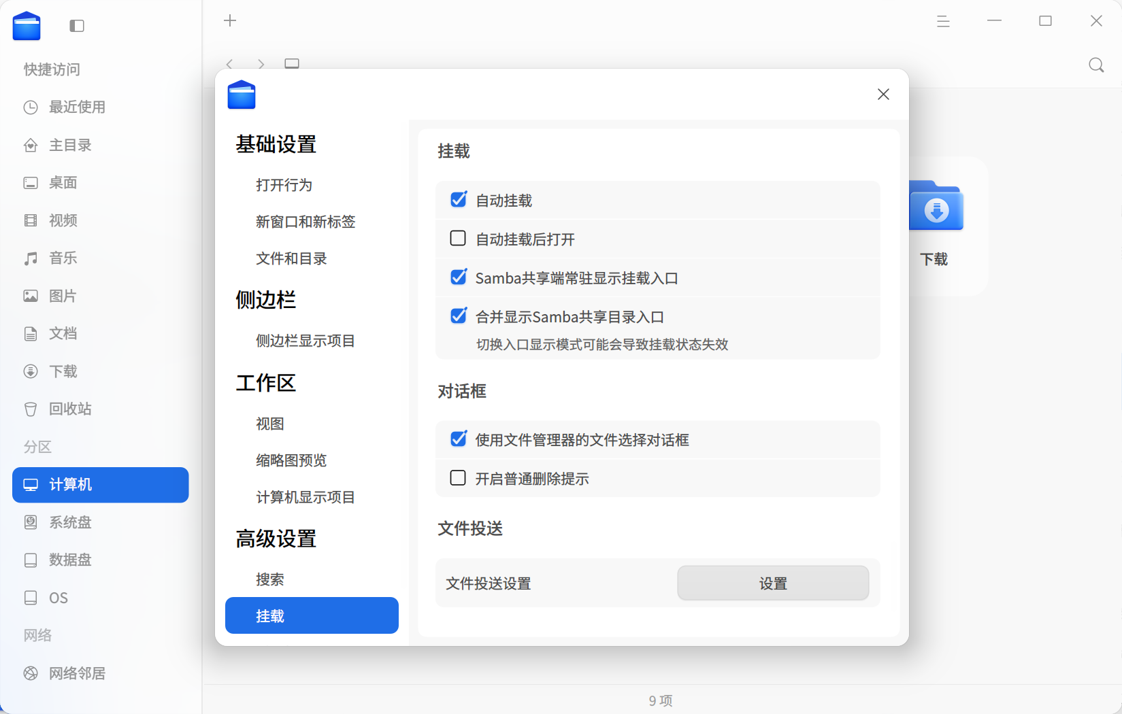Viewport: 1122px width, 714px height.
Task: Open 音乐 in sidebar
Action: pyautogui.click(x=100, y=258)
